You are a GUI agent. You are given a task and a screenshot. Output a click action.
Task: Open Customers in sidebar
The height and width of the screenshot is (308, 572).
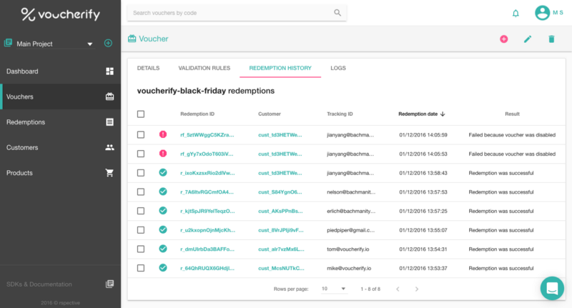point(60,148)
